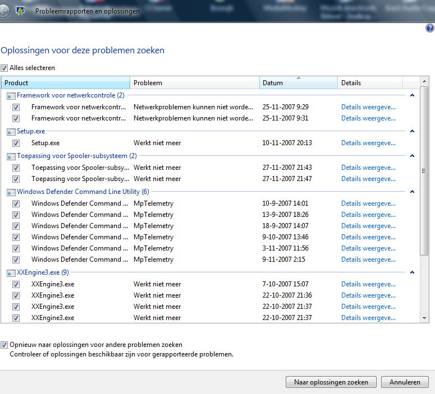Select the MpTelemetry row dated 18-9-2007 14:07
The height and width of the screenshot is (394, 435).
tap(210, 226)
